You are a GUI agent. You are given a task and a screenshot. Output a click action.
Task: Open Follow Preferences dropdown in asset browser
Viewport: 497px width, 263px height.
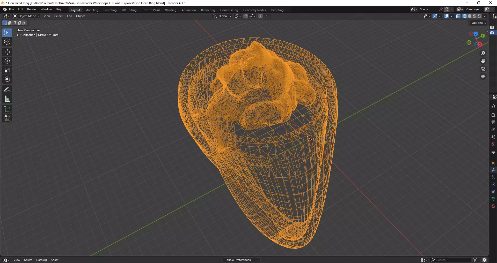pyautogui.click(x=242, y=260)
